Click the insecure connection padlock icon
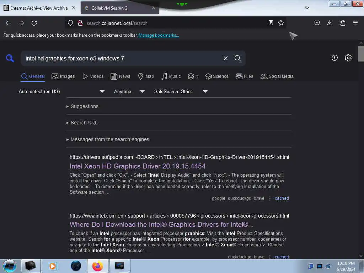Image resolution: width=364 pixels, height=273 pixels. click(80, 23)
